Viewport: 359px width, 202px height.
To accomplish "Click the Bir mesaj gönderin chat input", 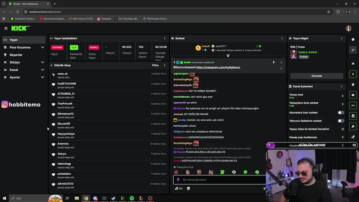I will point(220,180).
